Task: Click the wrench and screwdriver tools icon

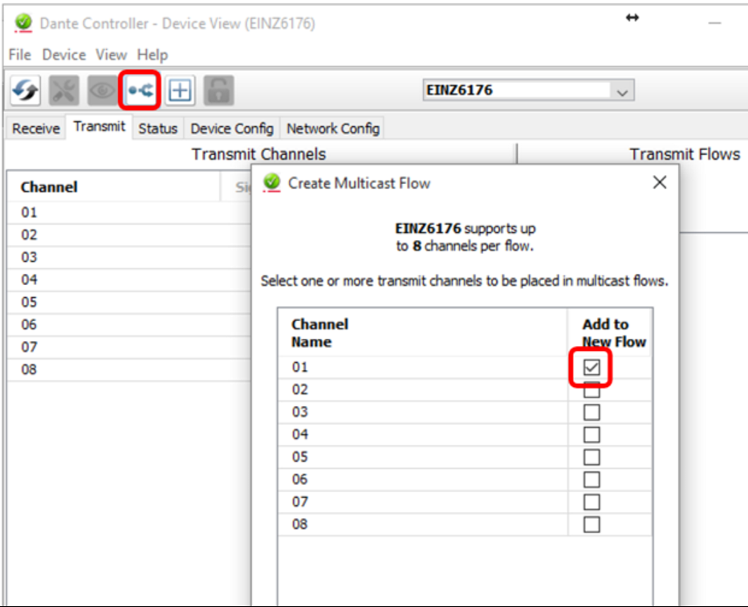Action: (x=64, y=90)
